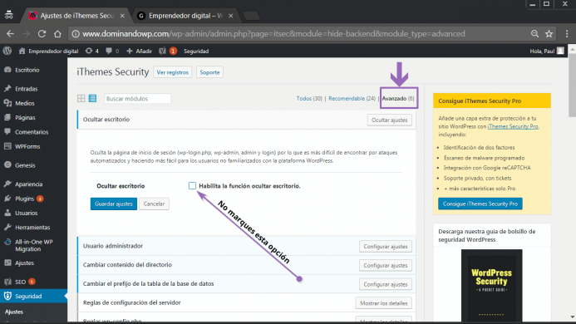
Task: Select Ajustes submenu under Seguridad
Action: coord(14,312)
